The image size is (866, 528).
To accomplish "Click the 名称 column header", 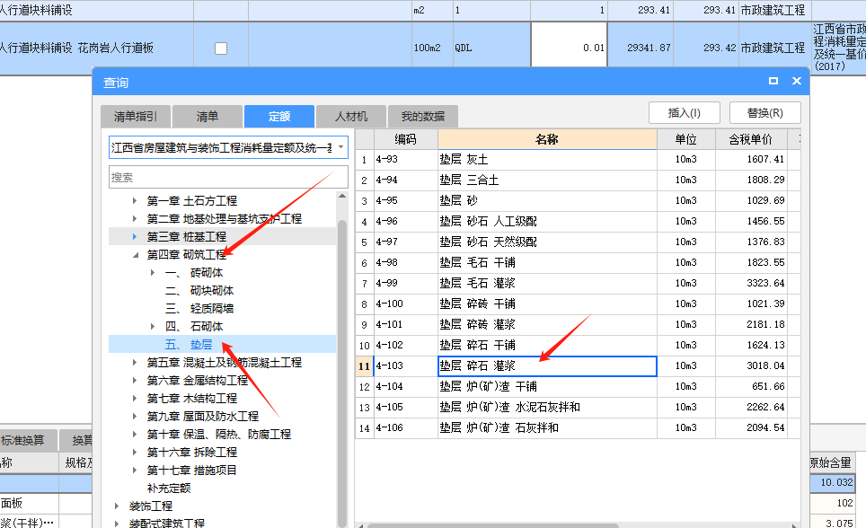I will click(547, 139).
